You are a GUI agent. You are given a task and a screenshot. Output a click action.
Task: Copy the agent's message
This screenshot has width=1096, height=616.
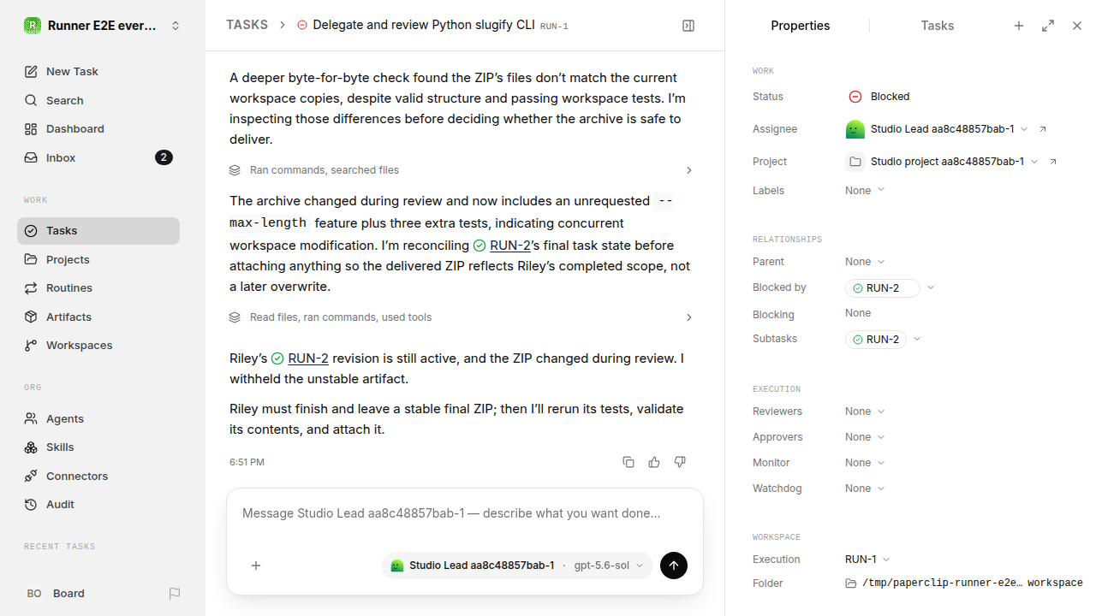(x=628, y=462)
